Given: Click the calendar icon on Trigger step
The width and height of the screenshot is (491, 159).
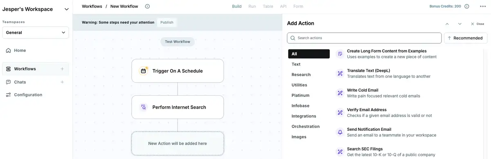Looking at the screenshot, I should (144, 71).
